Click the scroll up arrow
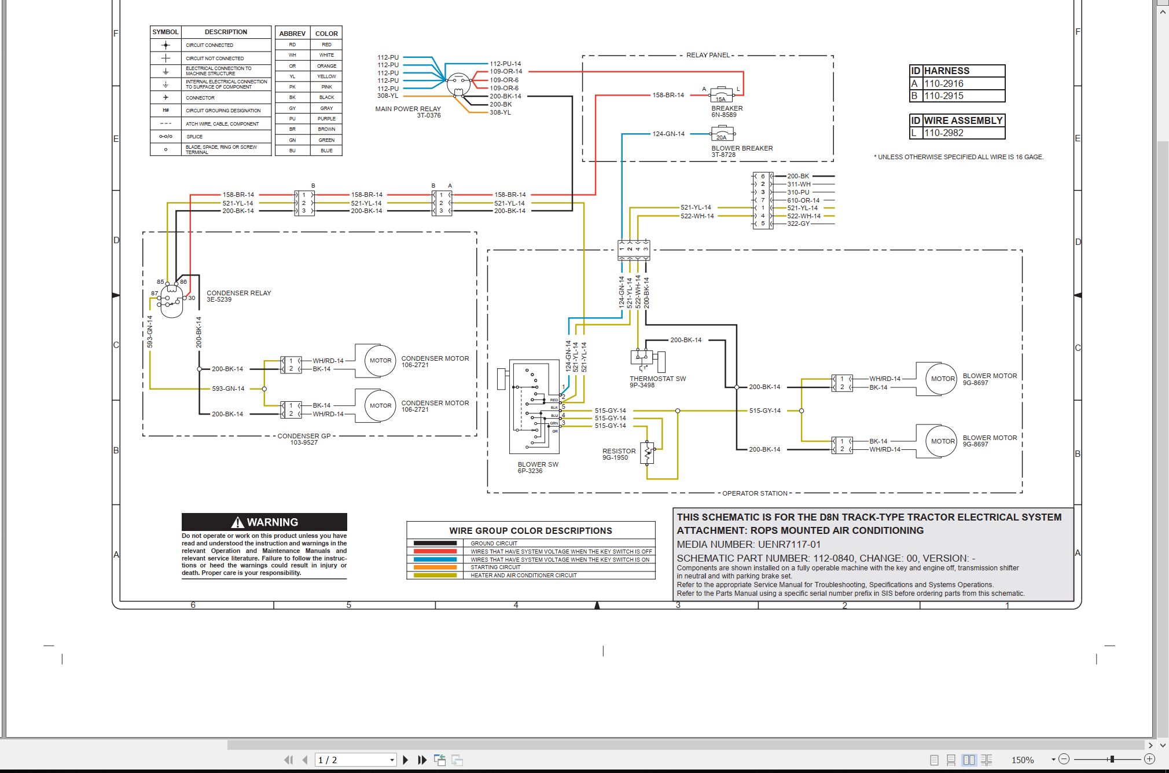1169x773 pixels. [x=1162, y=12]
